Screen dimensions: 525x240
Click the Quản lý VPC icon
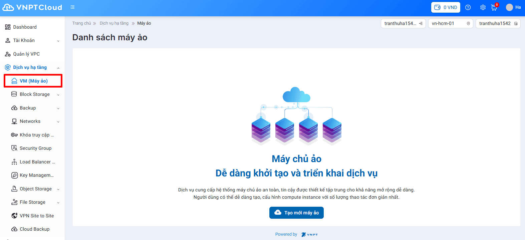point(8,54)
